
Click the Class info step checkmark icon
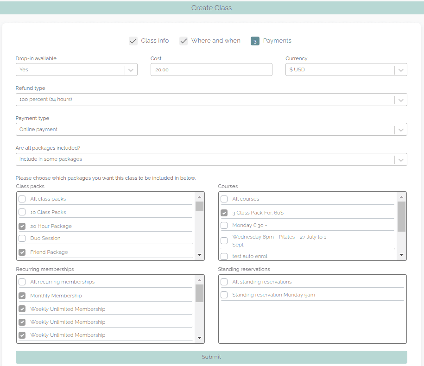pos(133,41)
